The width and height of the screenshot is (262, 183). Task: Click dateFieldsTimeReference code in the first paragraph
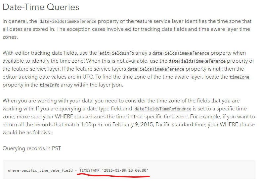pos(68,21)
